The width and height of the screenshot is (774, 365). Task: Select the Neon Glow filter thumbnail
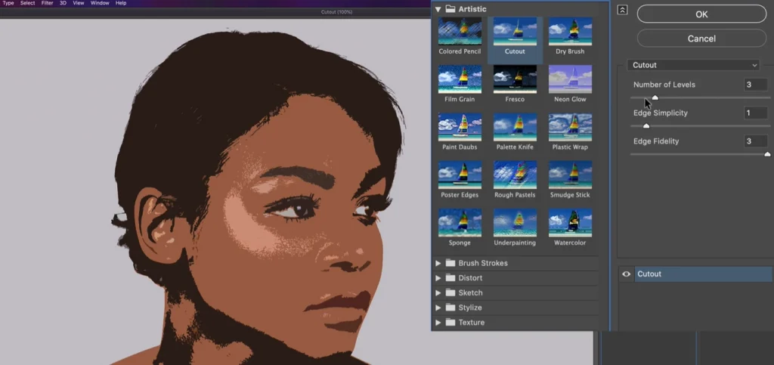pos(570,79)
